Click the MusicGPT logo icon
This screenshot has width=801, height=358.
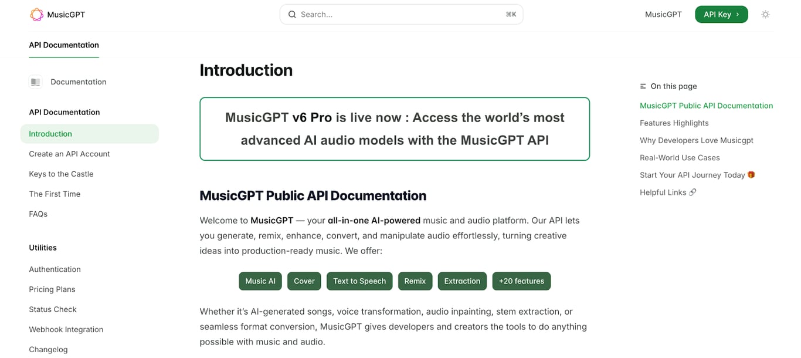[x=36, y=13]
